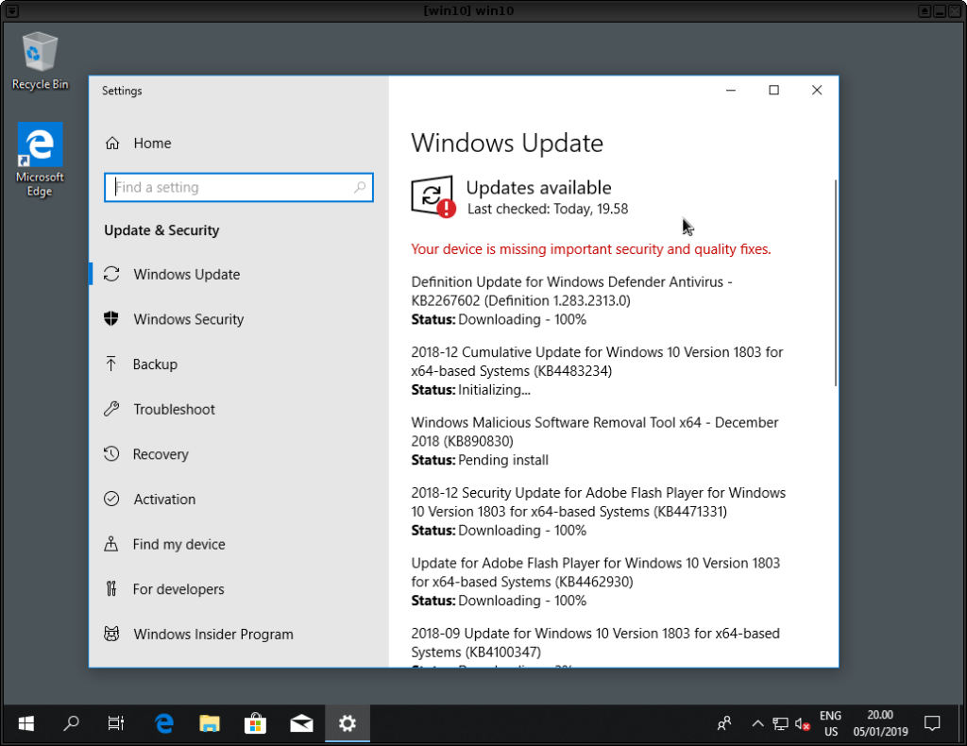
Task: Click the Update & Security heading
Action: click(x=161, y=230)
